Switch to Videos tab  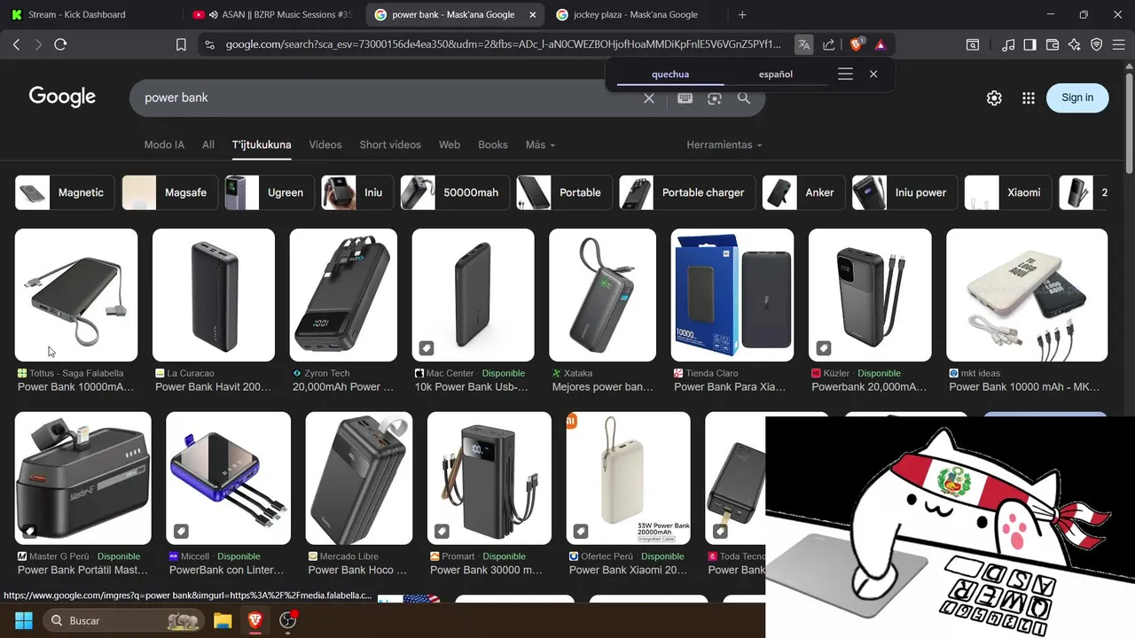tap(325, 144)
